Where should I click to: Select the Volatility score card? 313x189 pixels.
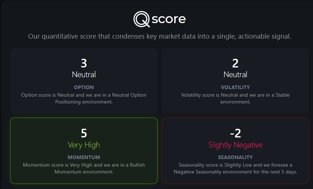(235, 80)
